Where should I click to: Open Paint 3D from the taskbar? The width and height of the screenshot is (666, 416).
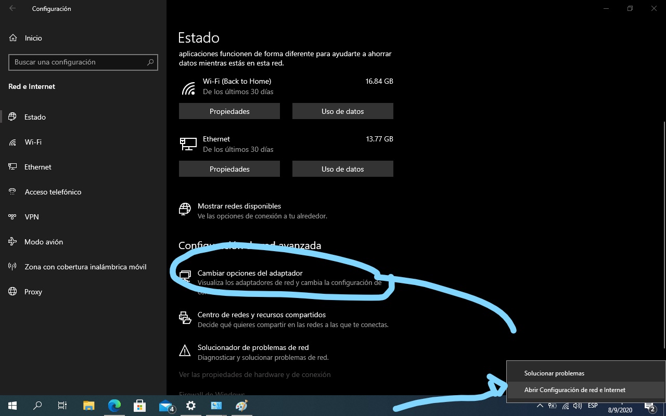tap(241, 406)
